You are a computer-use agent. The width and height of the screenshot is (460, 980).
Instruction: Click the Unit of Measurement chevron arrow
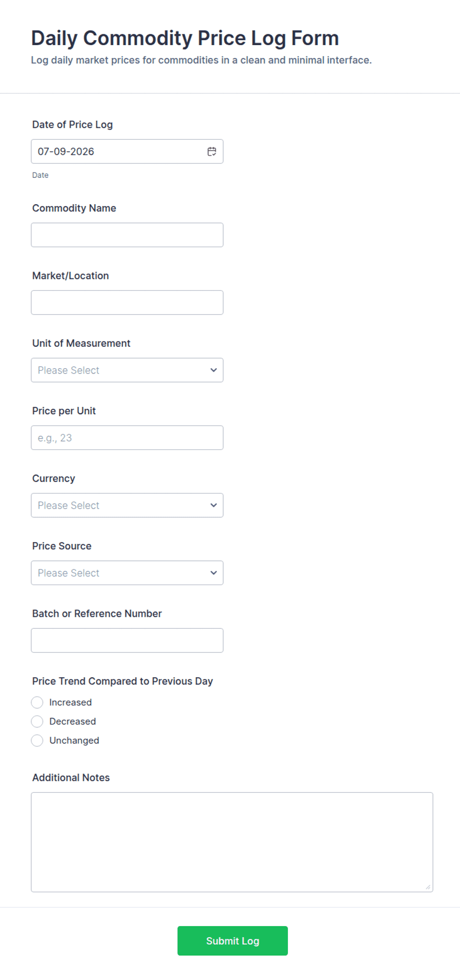pos(214,370)
